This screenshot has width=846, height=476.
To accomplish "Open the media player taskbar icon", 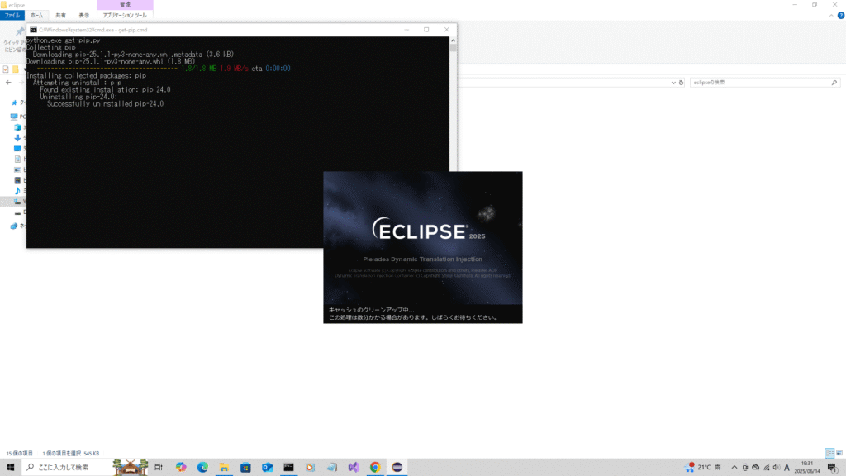I will (311, 467).
